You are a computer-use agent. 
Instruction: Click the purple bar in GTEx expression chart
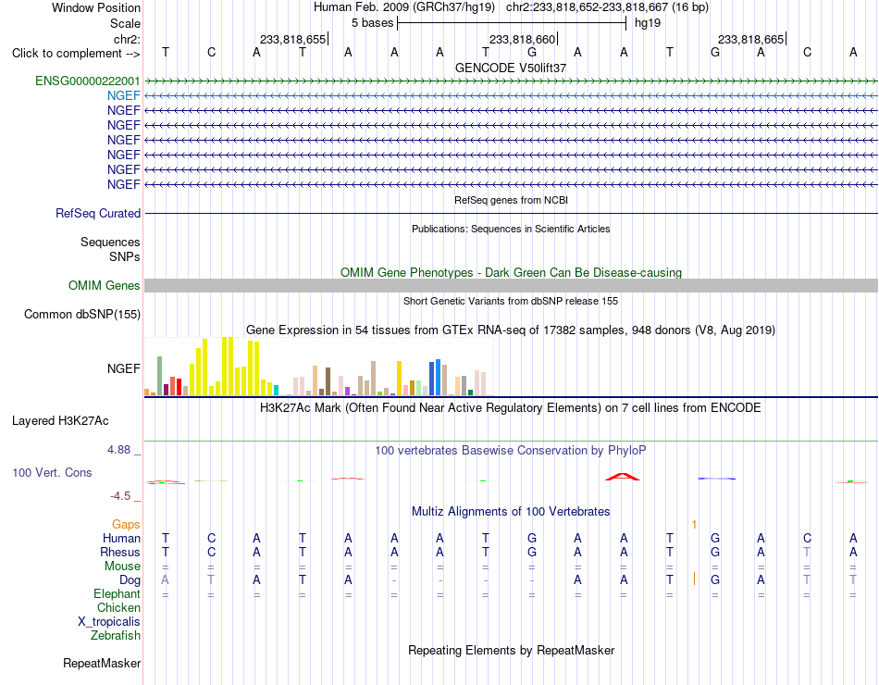(x=348, y=392)
